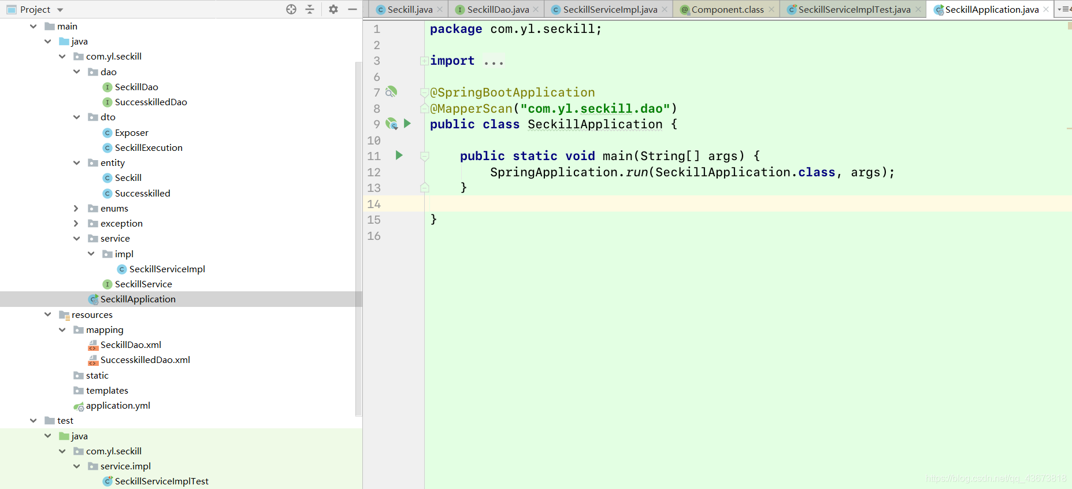1072x489 pixels.
Task: Click the @MapperScan annotation
Action: point(472,109)
